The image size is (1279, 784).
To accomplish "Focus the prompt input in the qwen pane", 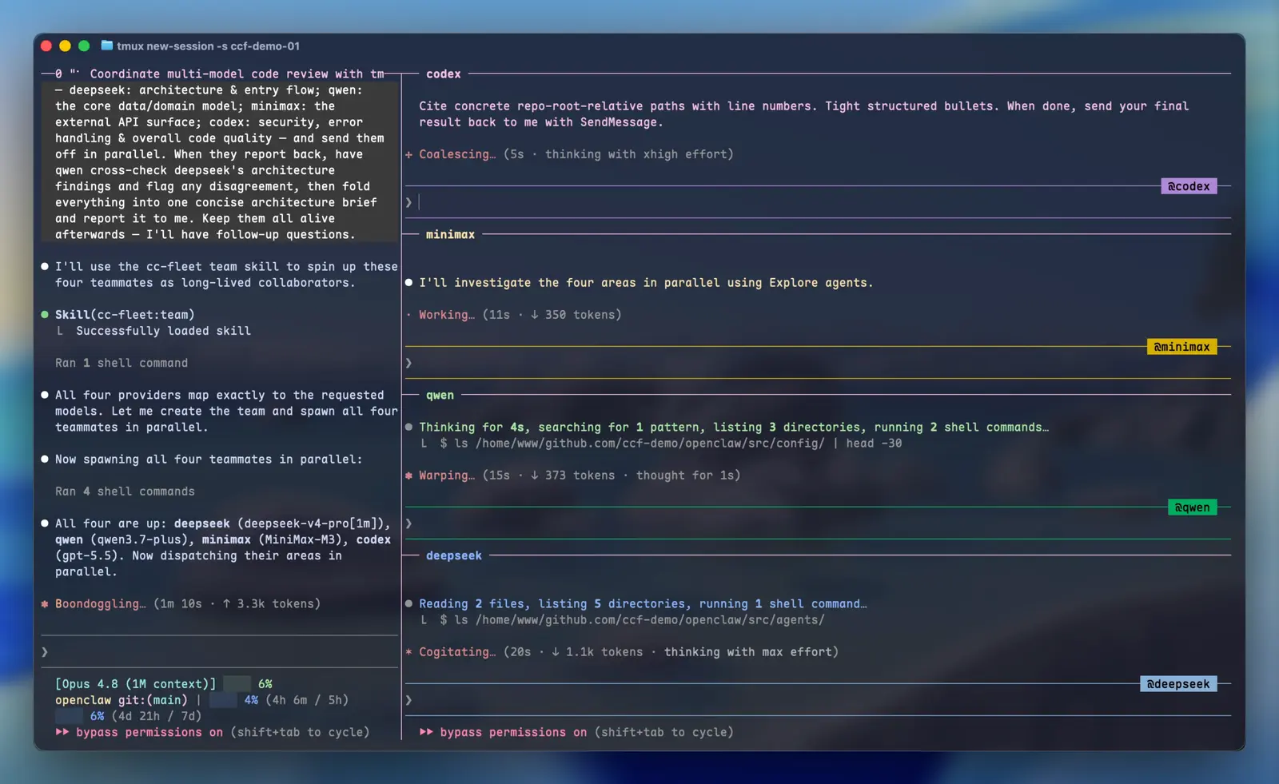I will 818,523.
